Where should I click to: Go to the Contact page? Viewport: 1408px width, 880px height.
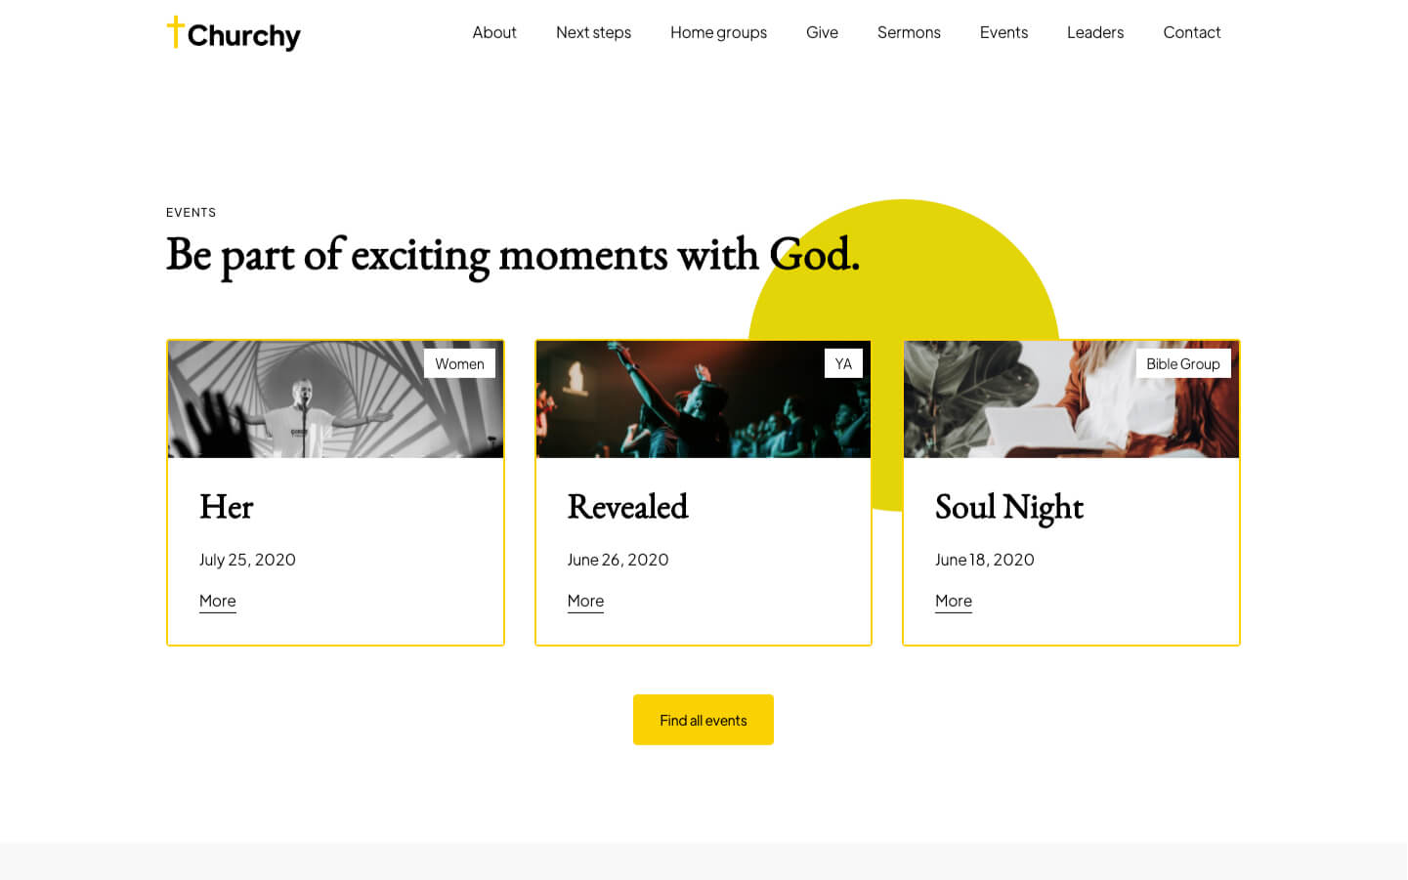click(x=1192, y=32)
